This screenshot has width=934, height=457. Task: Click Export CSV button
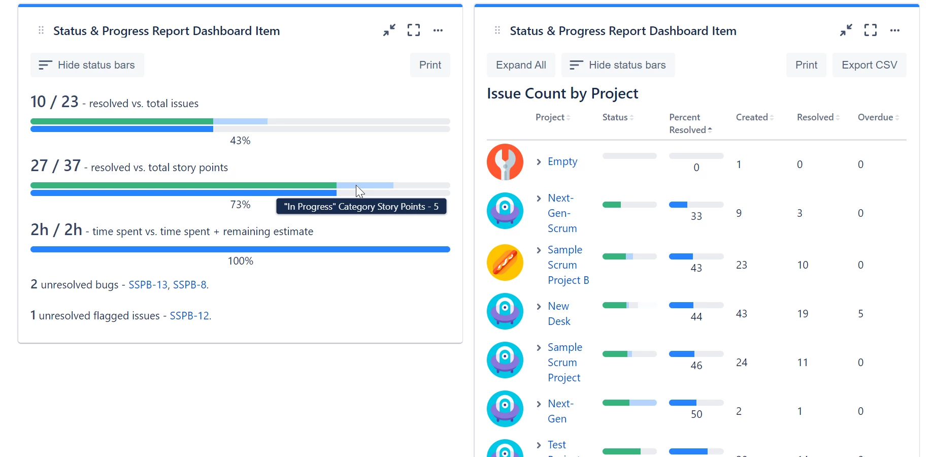(x=869, y=65)
